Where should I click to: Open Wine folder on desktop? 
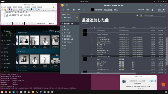coord(163,85)
